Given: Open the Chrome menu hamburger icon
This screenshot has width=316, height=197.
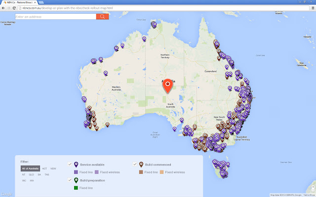Looking at the screenshot, I should (x=313, y=8).
